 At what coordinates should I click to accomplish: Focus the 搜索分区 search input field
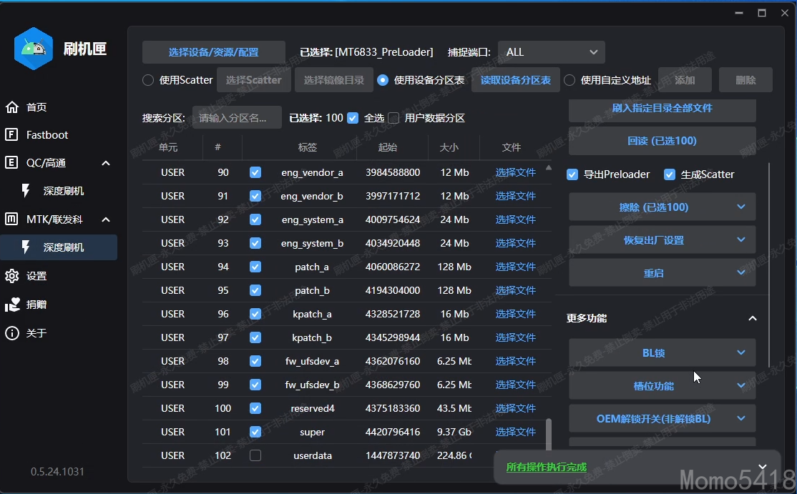click(237, 118)
